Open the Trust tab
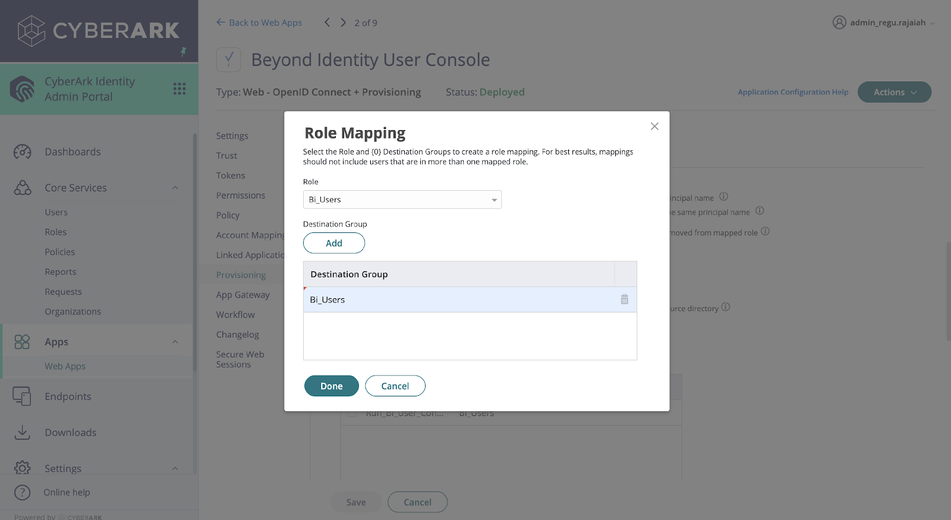951x520 pixels. point(226,156)
